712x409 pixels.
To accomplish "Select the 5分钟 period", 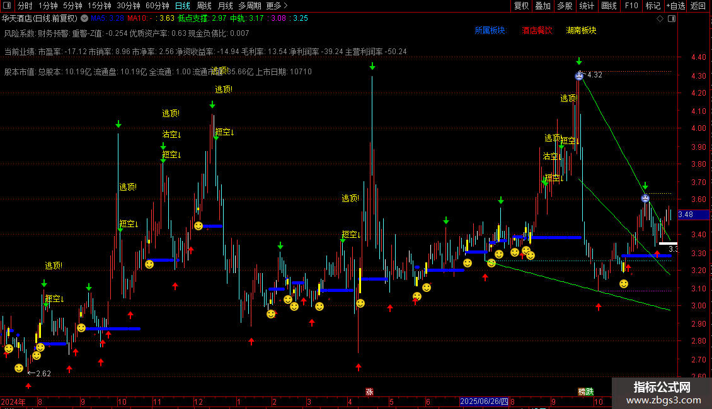I will coord(72,6).
